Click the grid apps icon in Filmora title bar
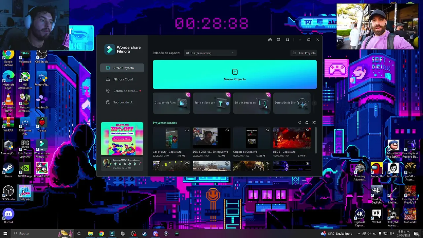423x238 pixels. (x=279, y=40)
